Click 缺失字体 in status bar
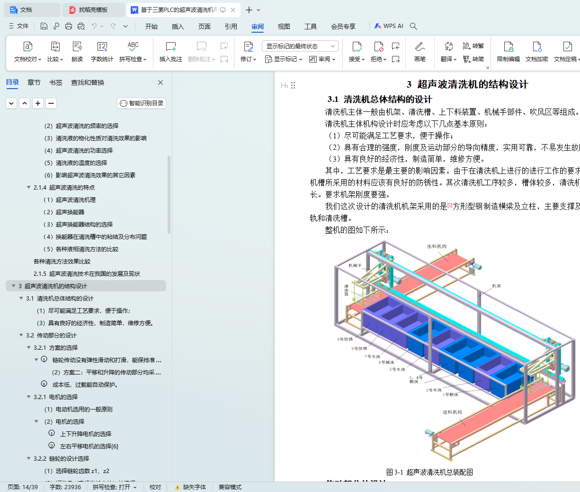This screenshot has width=580, height=492. coord(190,487)
